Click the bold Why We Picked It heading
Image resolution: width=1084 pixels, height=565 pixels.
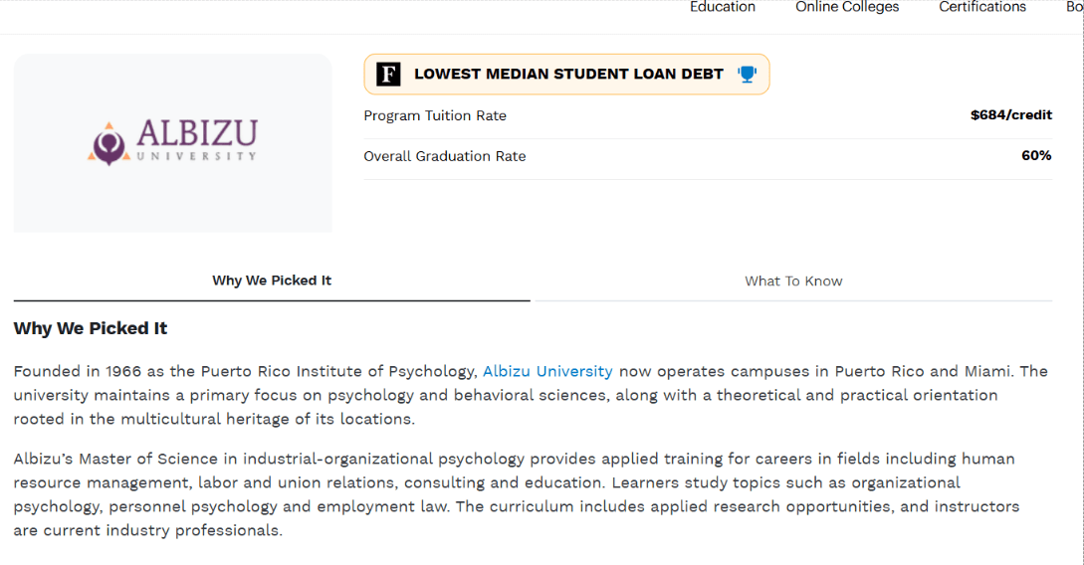(x=91, y=329)
